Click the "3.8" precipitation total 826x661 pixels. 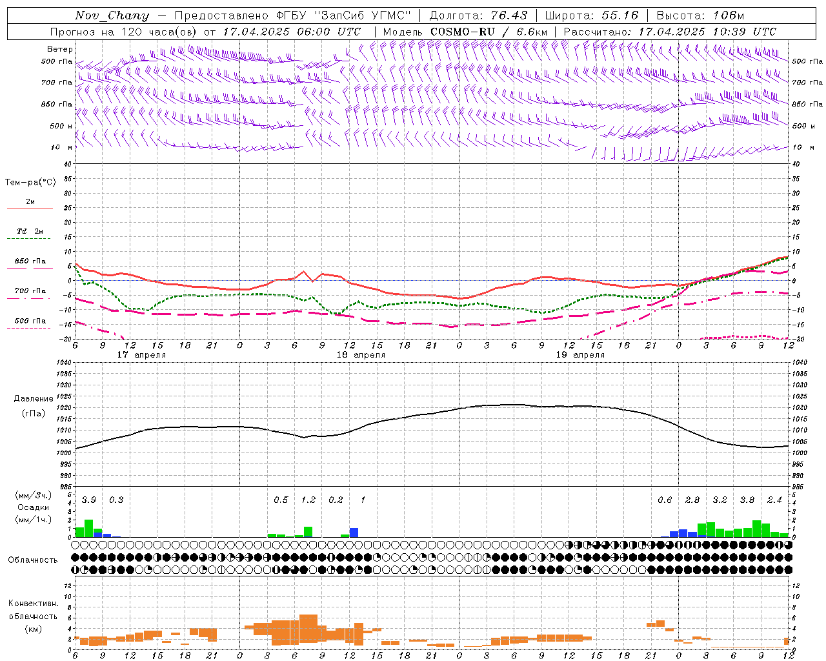[x=747, y=500]
